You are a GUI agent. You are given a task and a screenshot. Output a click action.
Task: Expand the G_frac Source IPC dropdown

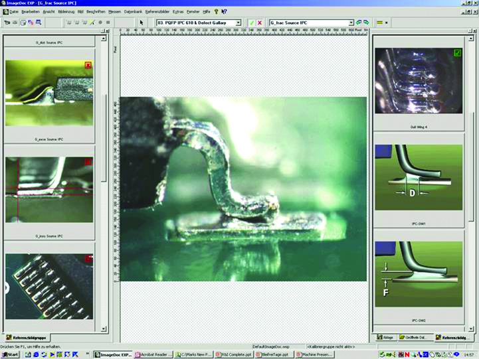[x=351, y=23]
